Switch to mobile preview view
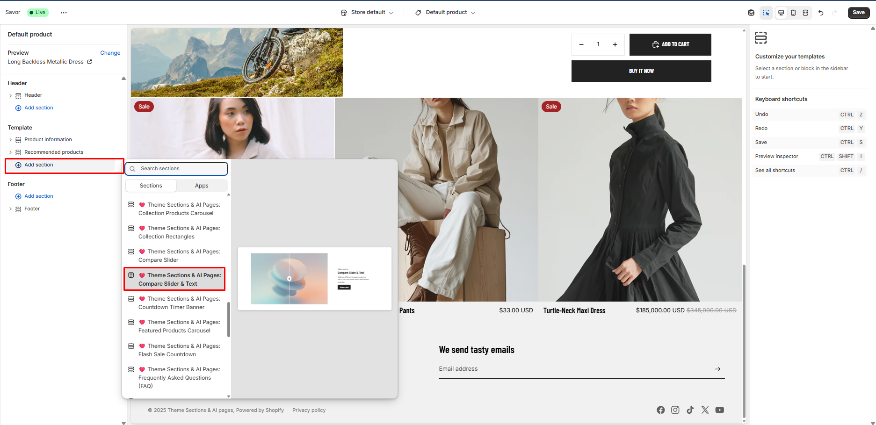The image size is (876, 425). (793, 13)
